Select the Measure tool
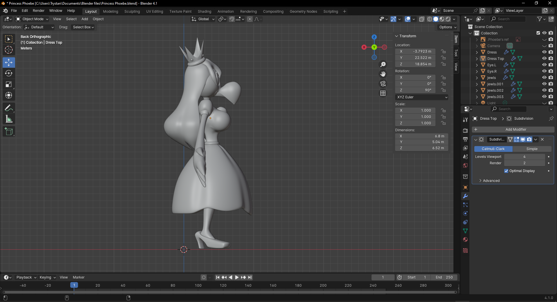Viewport: 557px width, 302px height. 9,119
